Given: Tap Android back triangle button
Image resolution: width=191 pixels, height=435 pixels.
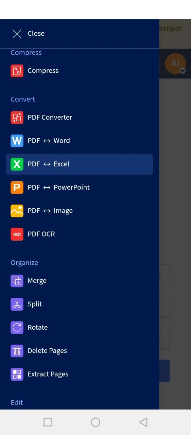Looking at the screenshot, I should point(143,422).
